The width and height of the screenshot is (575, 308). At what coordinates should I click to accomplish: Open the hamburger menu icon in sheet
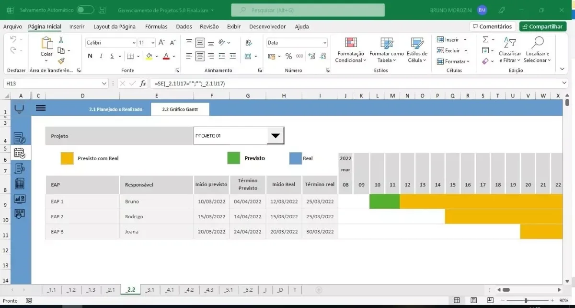pyautogui.click(x=41, y=108)
